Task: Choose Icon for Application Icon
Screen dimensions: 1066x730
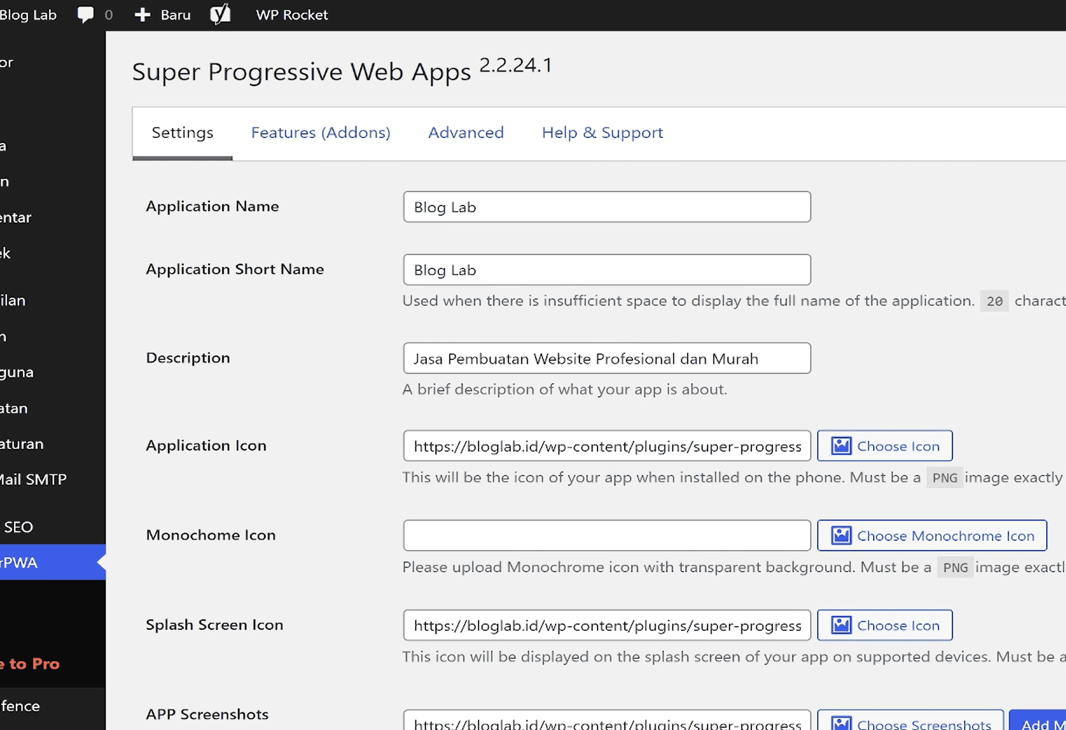Action: click(x=885, y=446)
